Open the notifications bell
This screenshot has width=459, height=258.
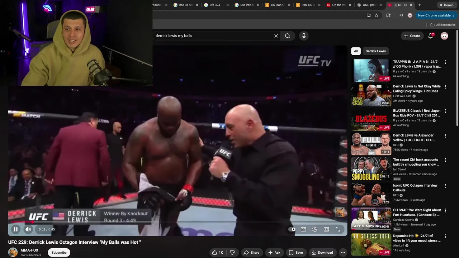pyautogui.click(x=431, y=36)
